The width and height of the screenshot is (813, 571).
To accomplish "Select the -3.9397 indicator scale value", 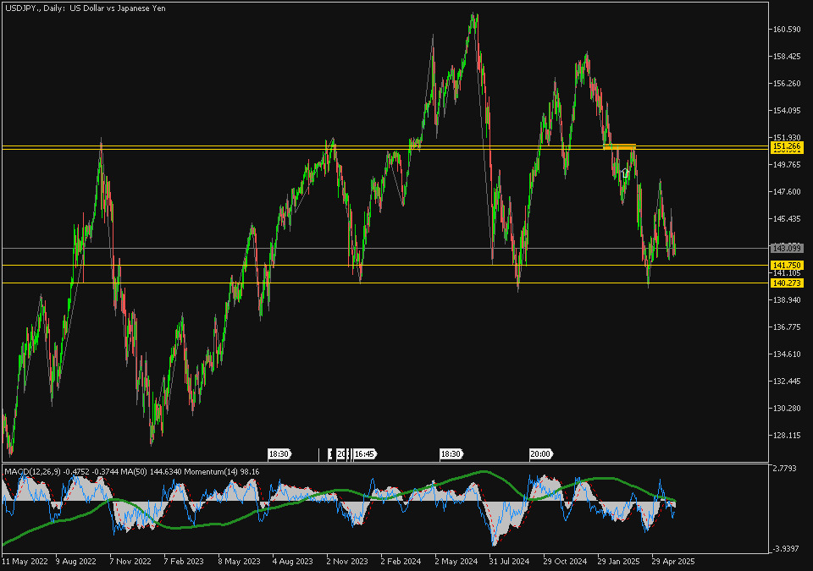I will [x=786, y=548].
